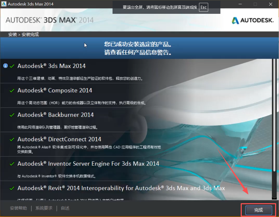Click the product list vertical scrollbar
Viewport: 279px width, 217px height.
[274, 115]
